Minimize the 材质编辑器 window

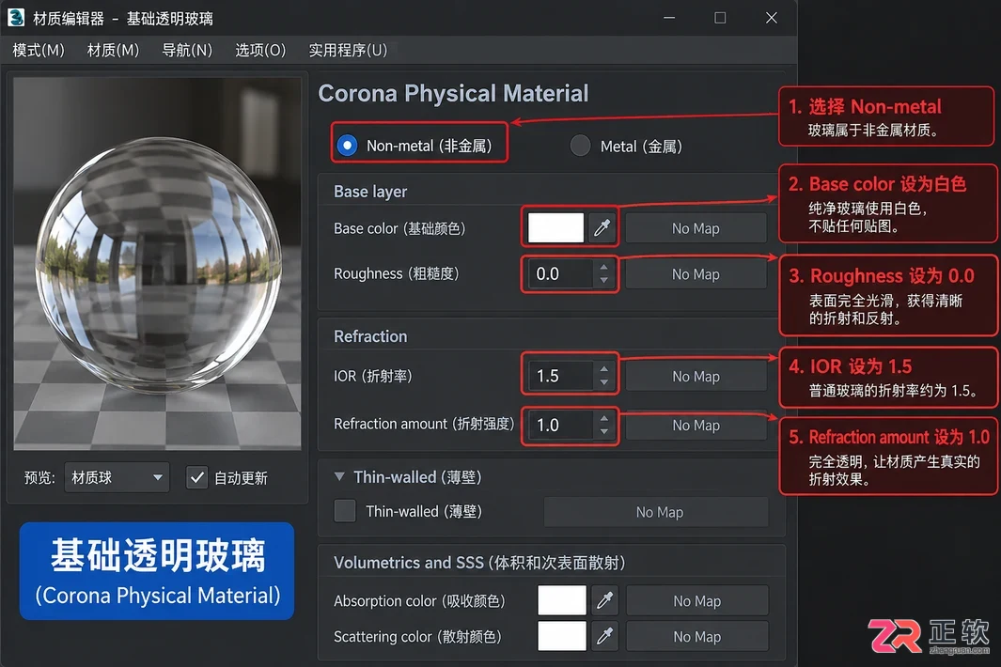click(669, 18)
